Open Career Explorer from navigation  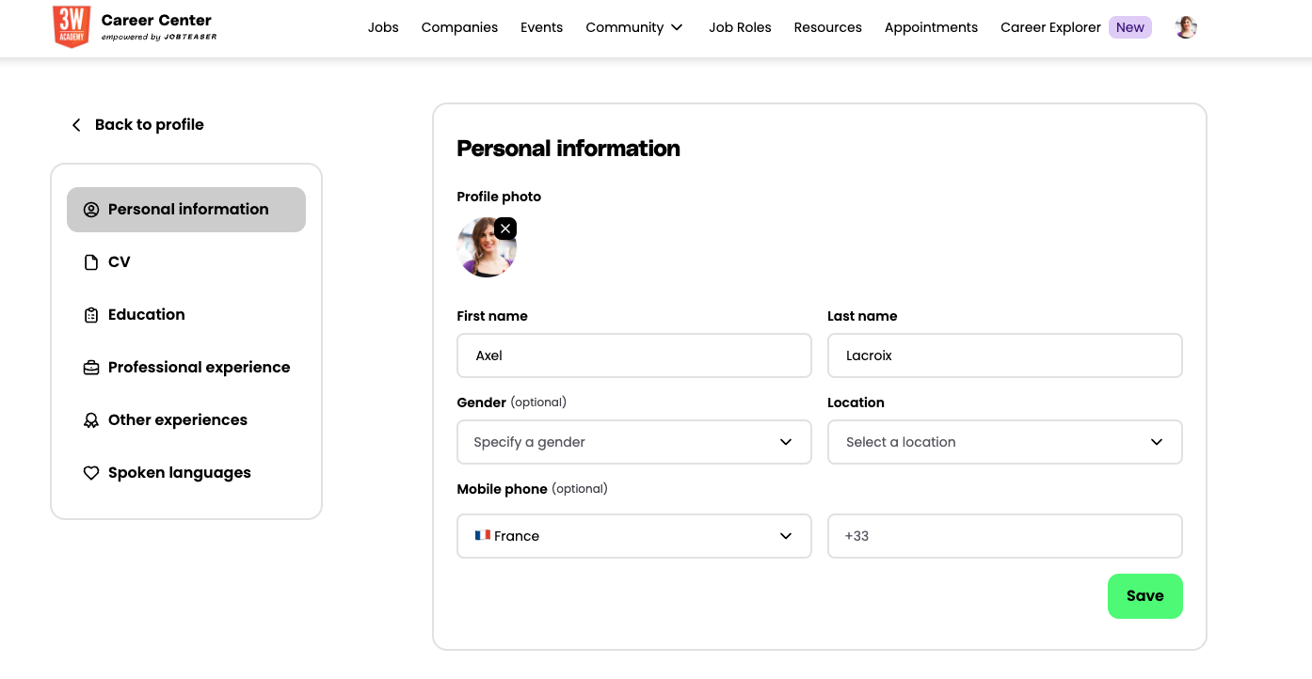(1050, 27)
